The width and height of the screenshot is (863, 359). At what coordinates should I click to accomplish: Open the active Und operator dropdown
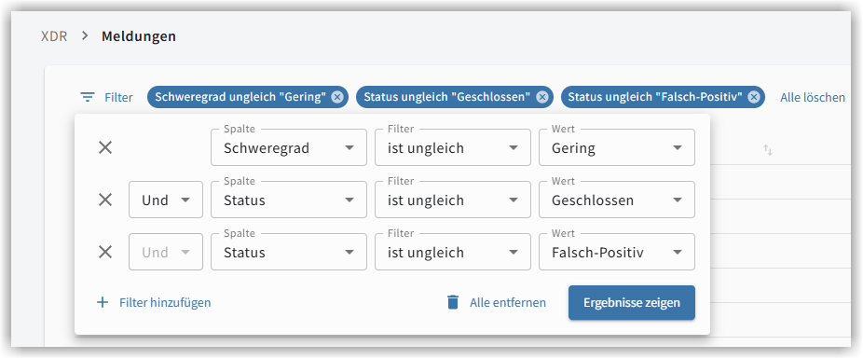[x=166, y=200]
